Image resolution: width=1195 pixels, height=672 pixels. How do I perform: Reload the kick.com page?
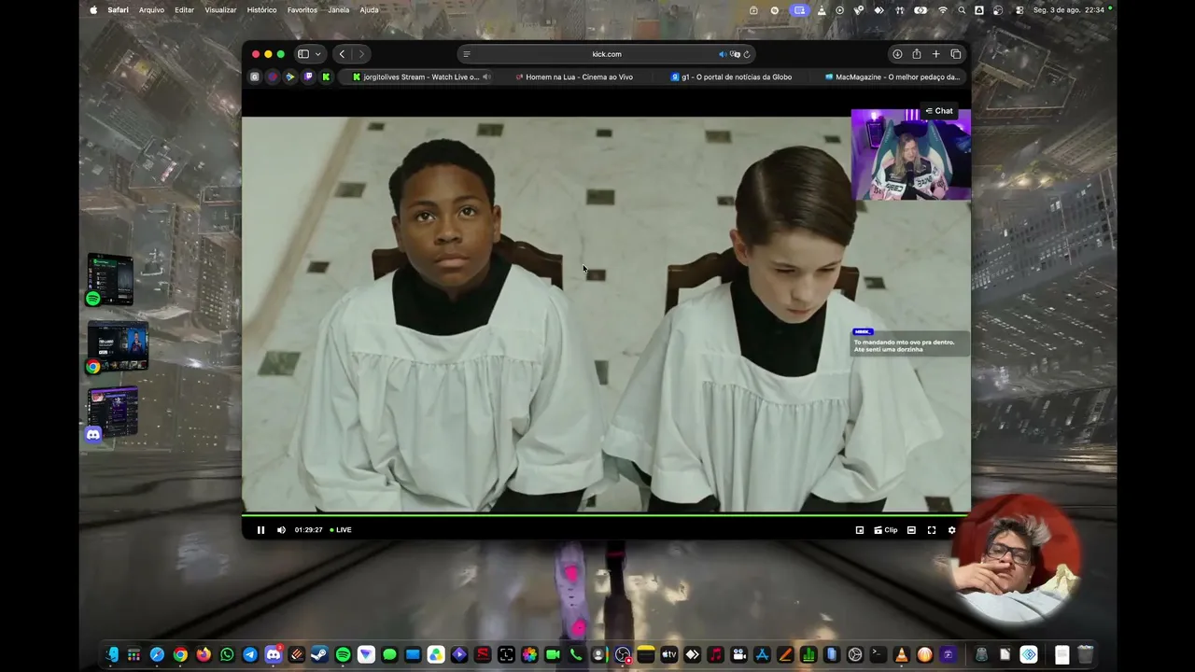tap(747, 54)
